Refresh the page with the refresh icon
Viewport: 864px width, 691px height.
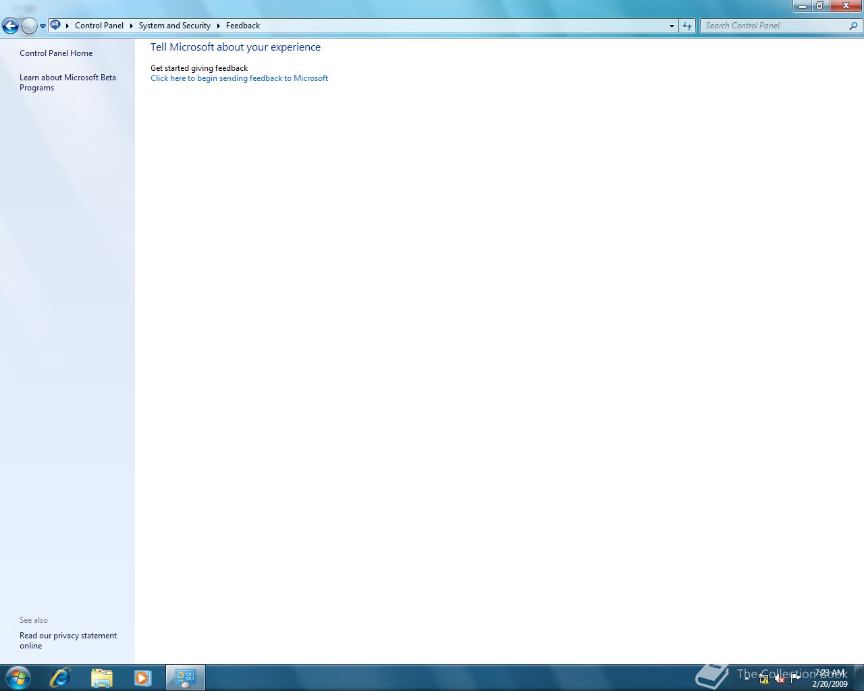687,26
